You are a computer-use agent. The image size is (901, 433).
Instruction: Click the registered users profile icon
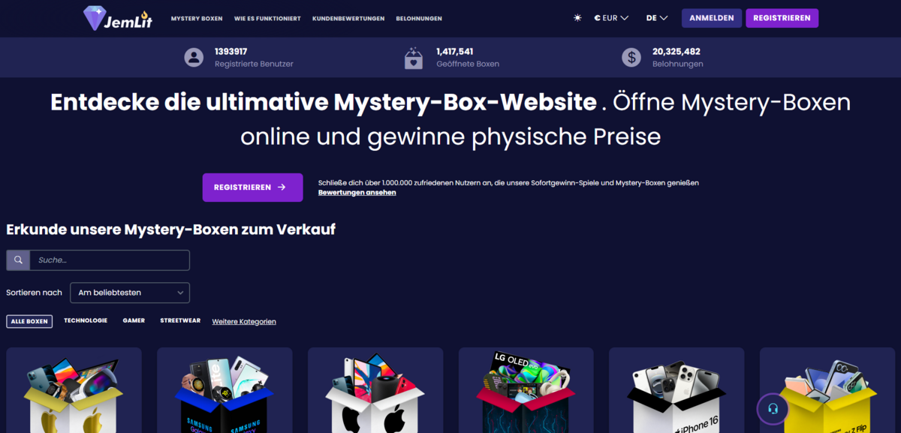194,58
